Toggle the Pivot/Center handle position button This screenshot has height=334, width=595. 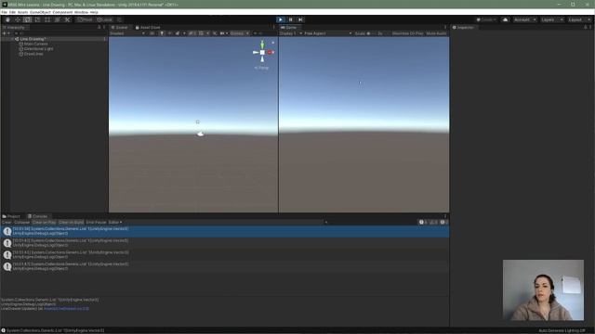pos(85,19)
